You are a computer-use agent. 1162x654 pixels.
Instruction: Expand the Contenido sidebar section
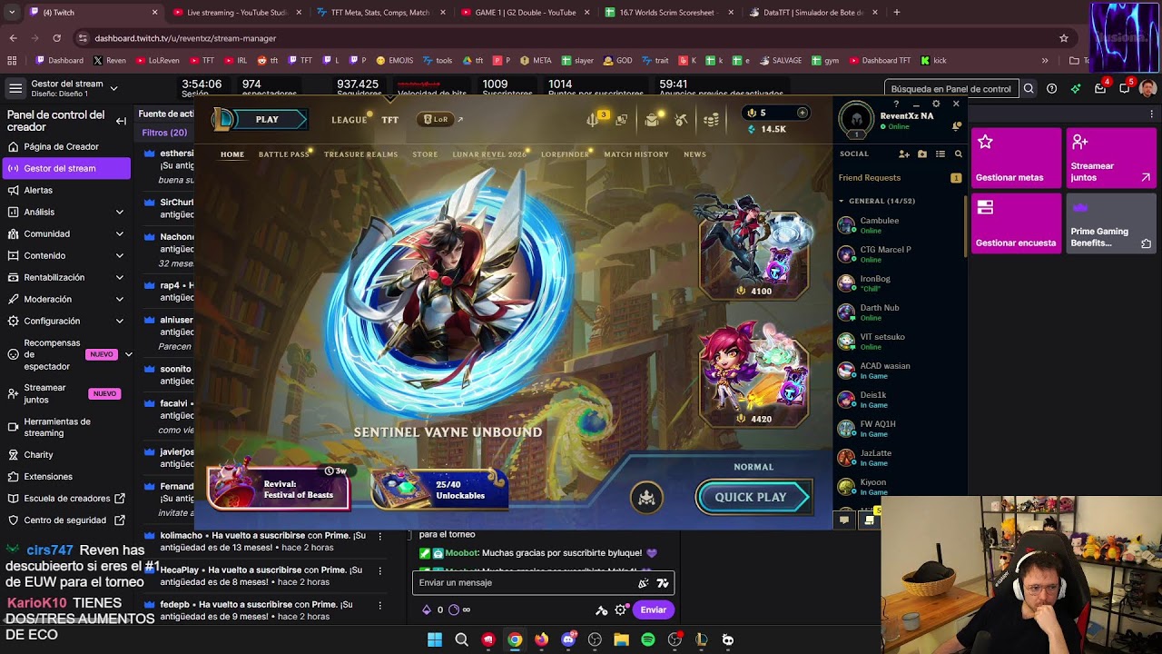coord(65,255)
